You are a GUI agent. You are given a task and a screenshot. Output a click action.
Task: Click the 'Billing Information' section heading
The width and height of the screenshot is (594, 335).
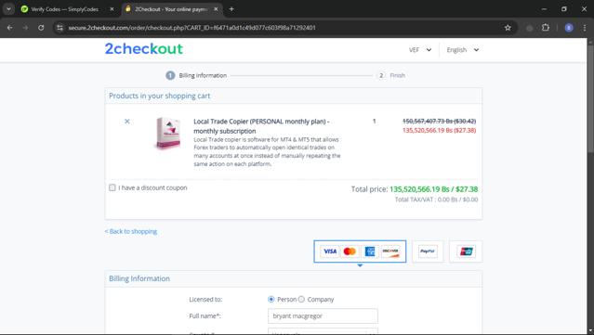click(139, 278)
